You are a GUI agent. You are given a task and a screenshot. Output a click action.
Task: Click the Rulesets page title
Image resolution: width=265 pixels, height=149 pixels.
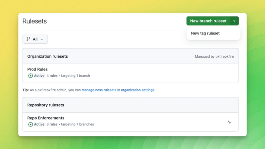click(x=34, y=21)
